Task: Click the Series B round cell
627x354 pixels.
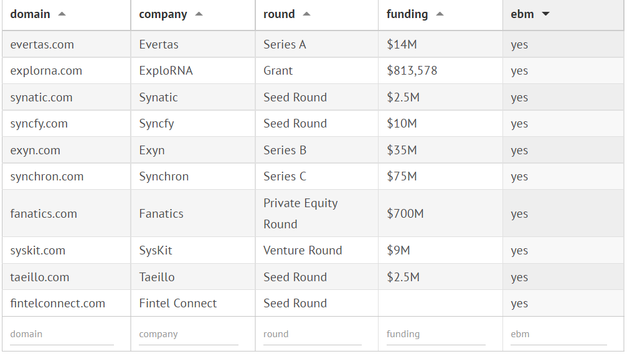Action: coord(285,151)
